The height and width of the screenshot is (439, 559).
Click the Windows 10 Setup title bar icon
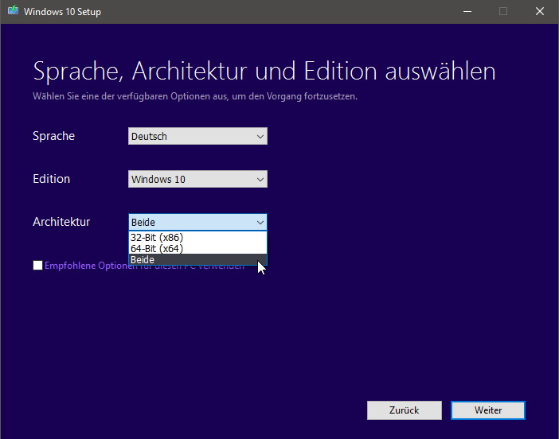tap(12, 12)
